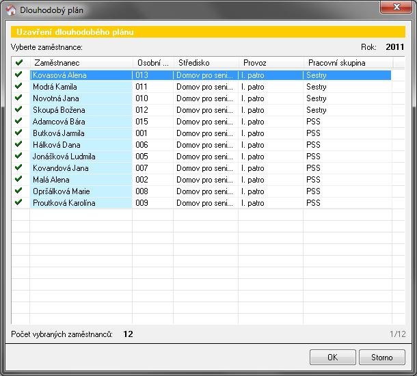Uncheck the checkmark for Opršálková Marie
Screen dimensions: 417x376
[x=18, y=191]
